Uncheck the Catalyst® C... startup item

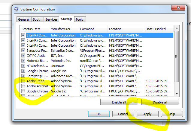pyautogui.click(x=23, y=76)
